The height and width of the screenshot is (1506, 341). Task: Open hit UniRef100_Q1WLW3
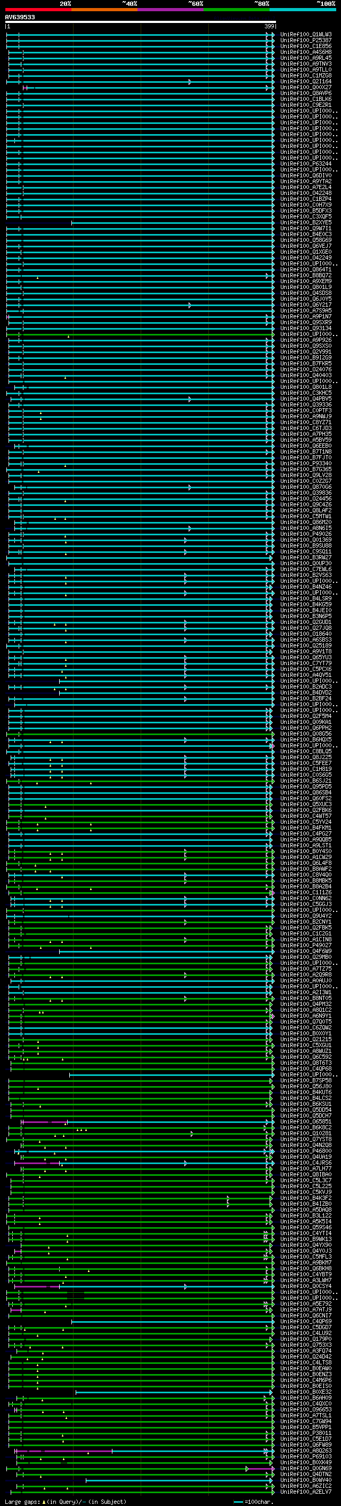(x=306, y=35)
